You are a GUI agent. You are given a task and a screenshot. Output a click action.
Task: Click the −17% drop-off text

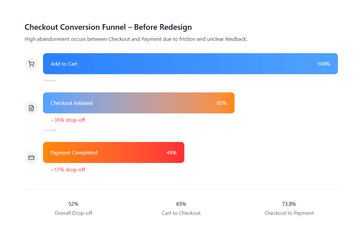click(68, 170)
